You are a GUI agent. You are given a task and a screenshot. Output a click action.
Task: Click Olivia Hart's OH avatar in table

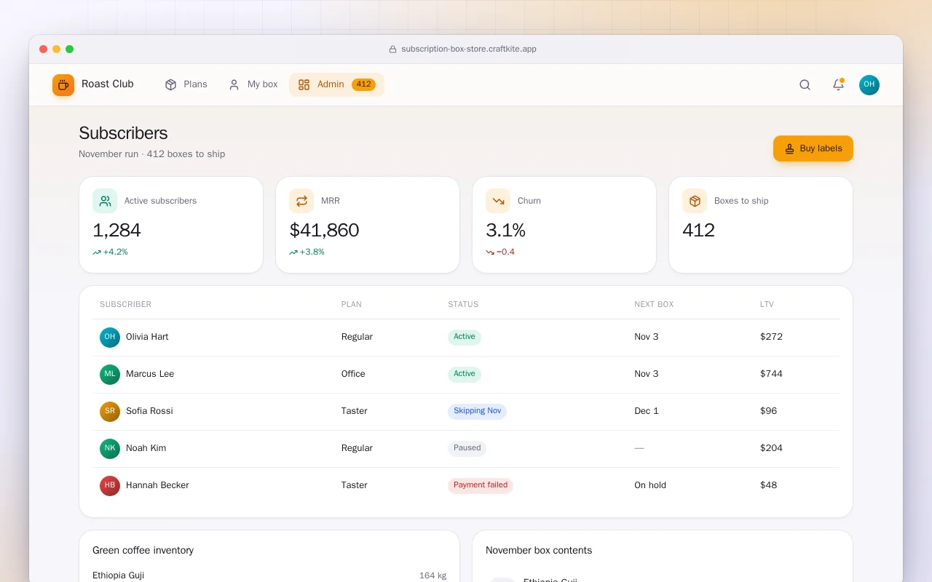(x=110, y=338)
